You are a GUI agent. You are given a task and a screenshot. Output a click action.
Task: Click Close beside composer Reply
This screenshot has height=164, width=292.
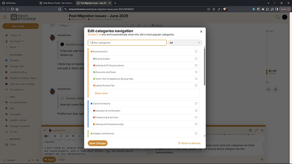coord(61,159)
